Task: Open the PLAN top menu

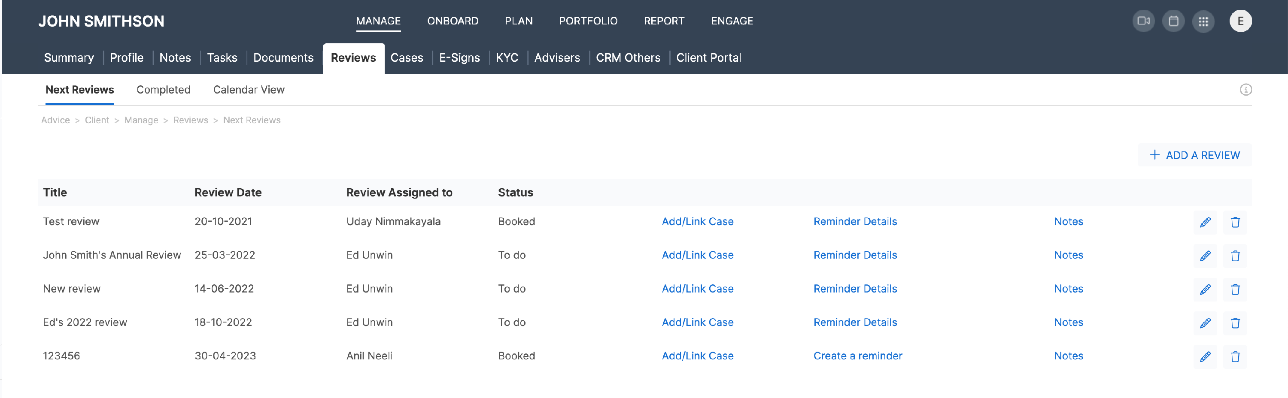Action: coord(519,21)
